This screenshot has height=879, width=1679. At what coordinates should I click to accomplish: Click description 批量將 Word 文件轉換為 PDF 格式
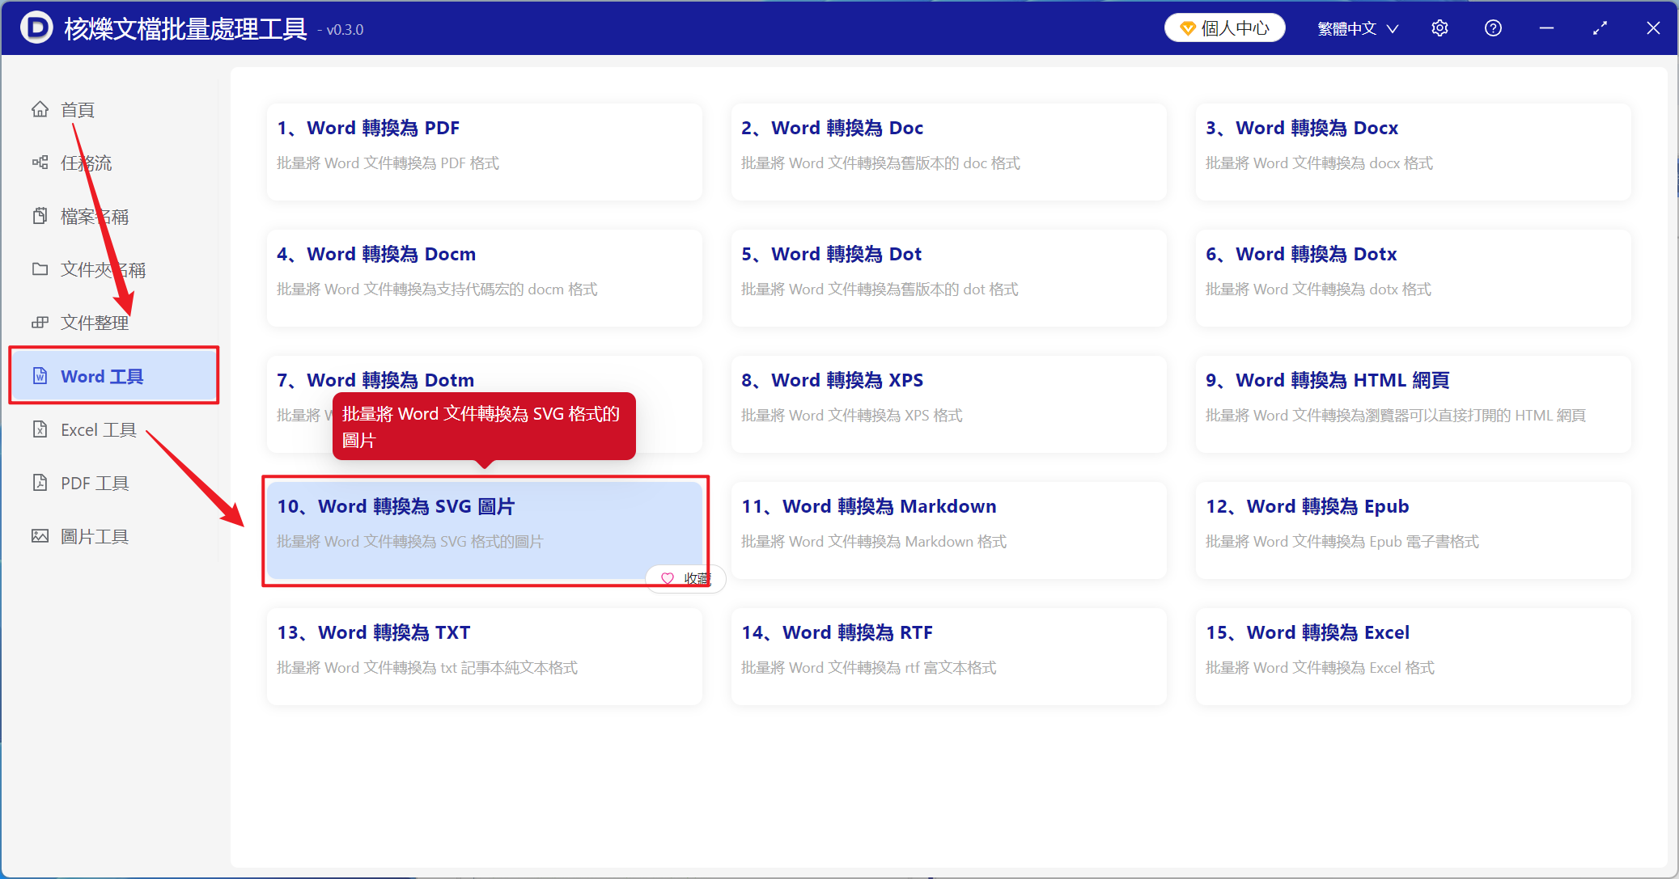388,163
